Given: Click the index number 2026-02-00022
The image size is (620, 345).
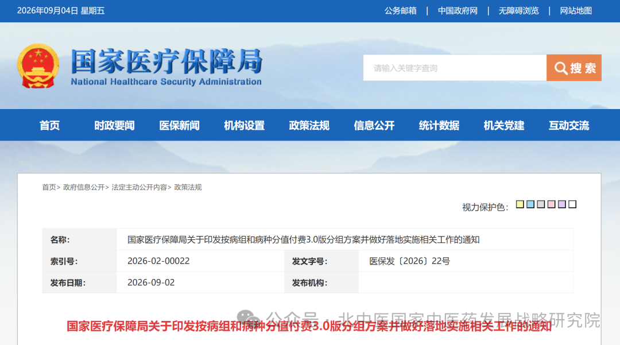Looking at the screenshot, I should point(158,261).
